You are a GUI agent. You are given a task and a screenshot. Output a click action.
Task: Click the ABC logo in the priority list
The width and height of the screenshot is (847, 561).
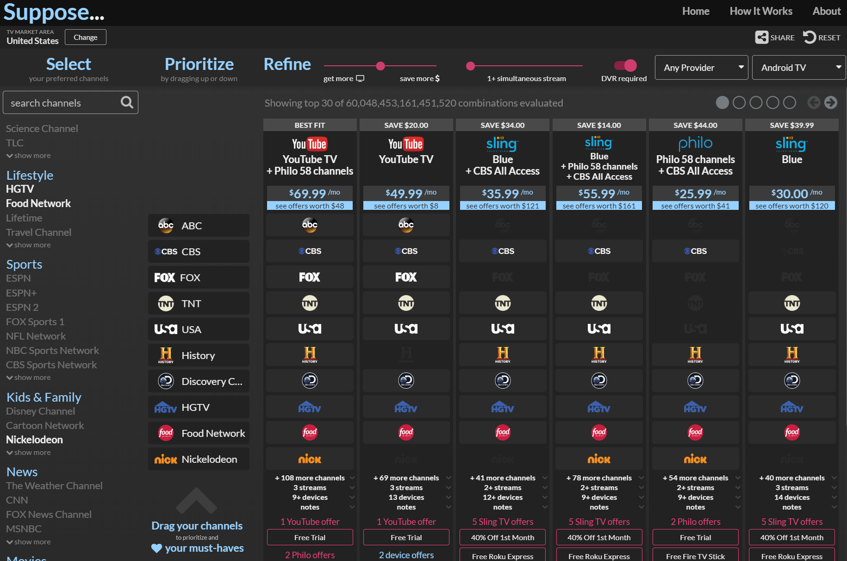click(166, 226)
